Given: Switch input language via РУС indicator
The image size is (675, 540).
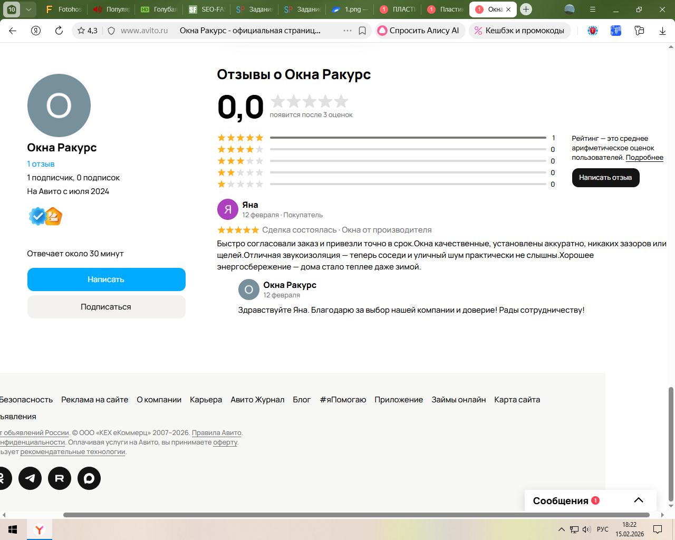Looking at the screenshot, I should [603, 529].
